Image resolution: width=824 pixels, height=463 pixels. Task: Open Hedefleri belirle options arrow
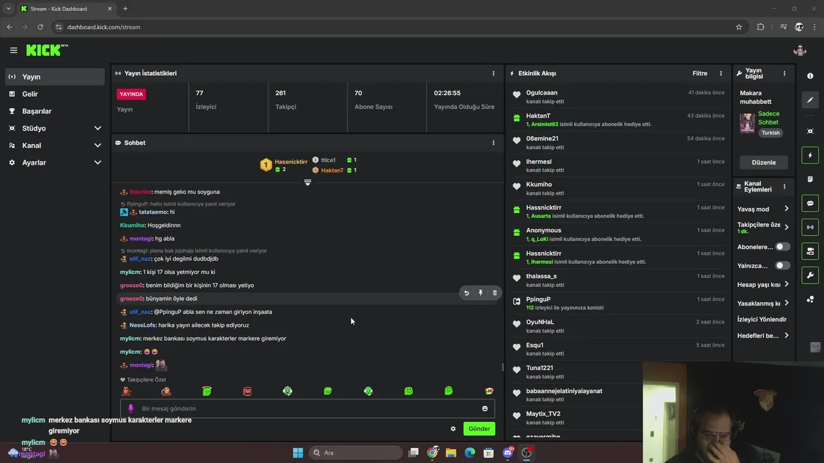click(787, 336)
